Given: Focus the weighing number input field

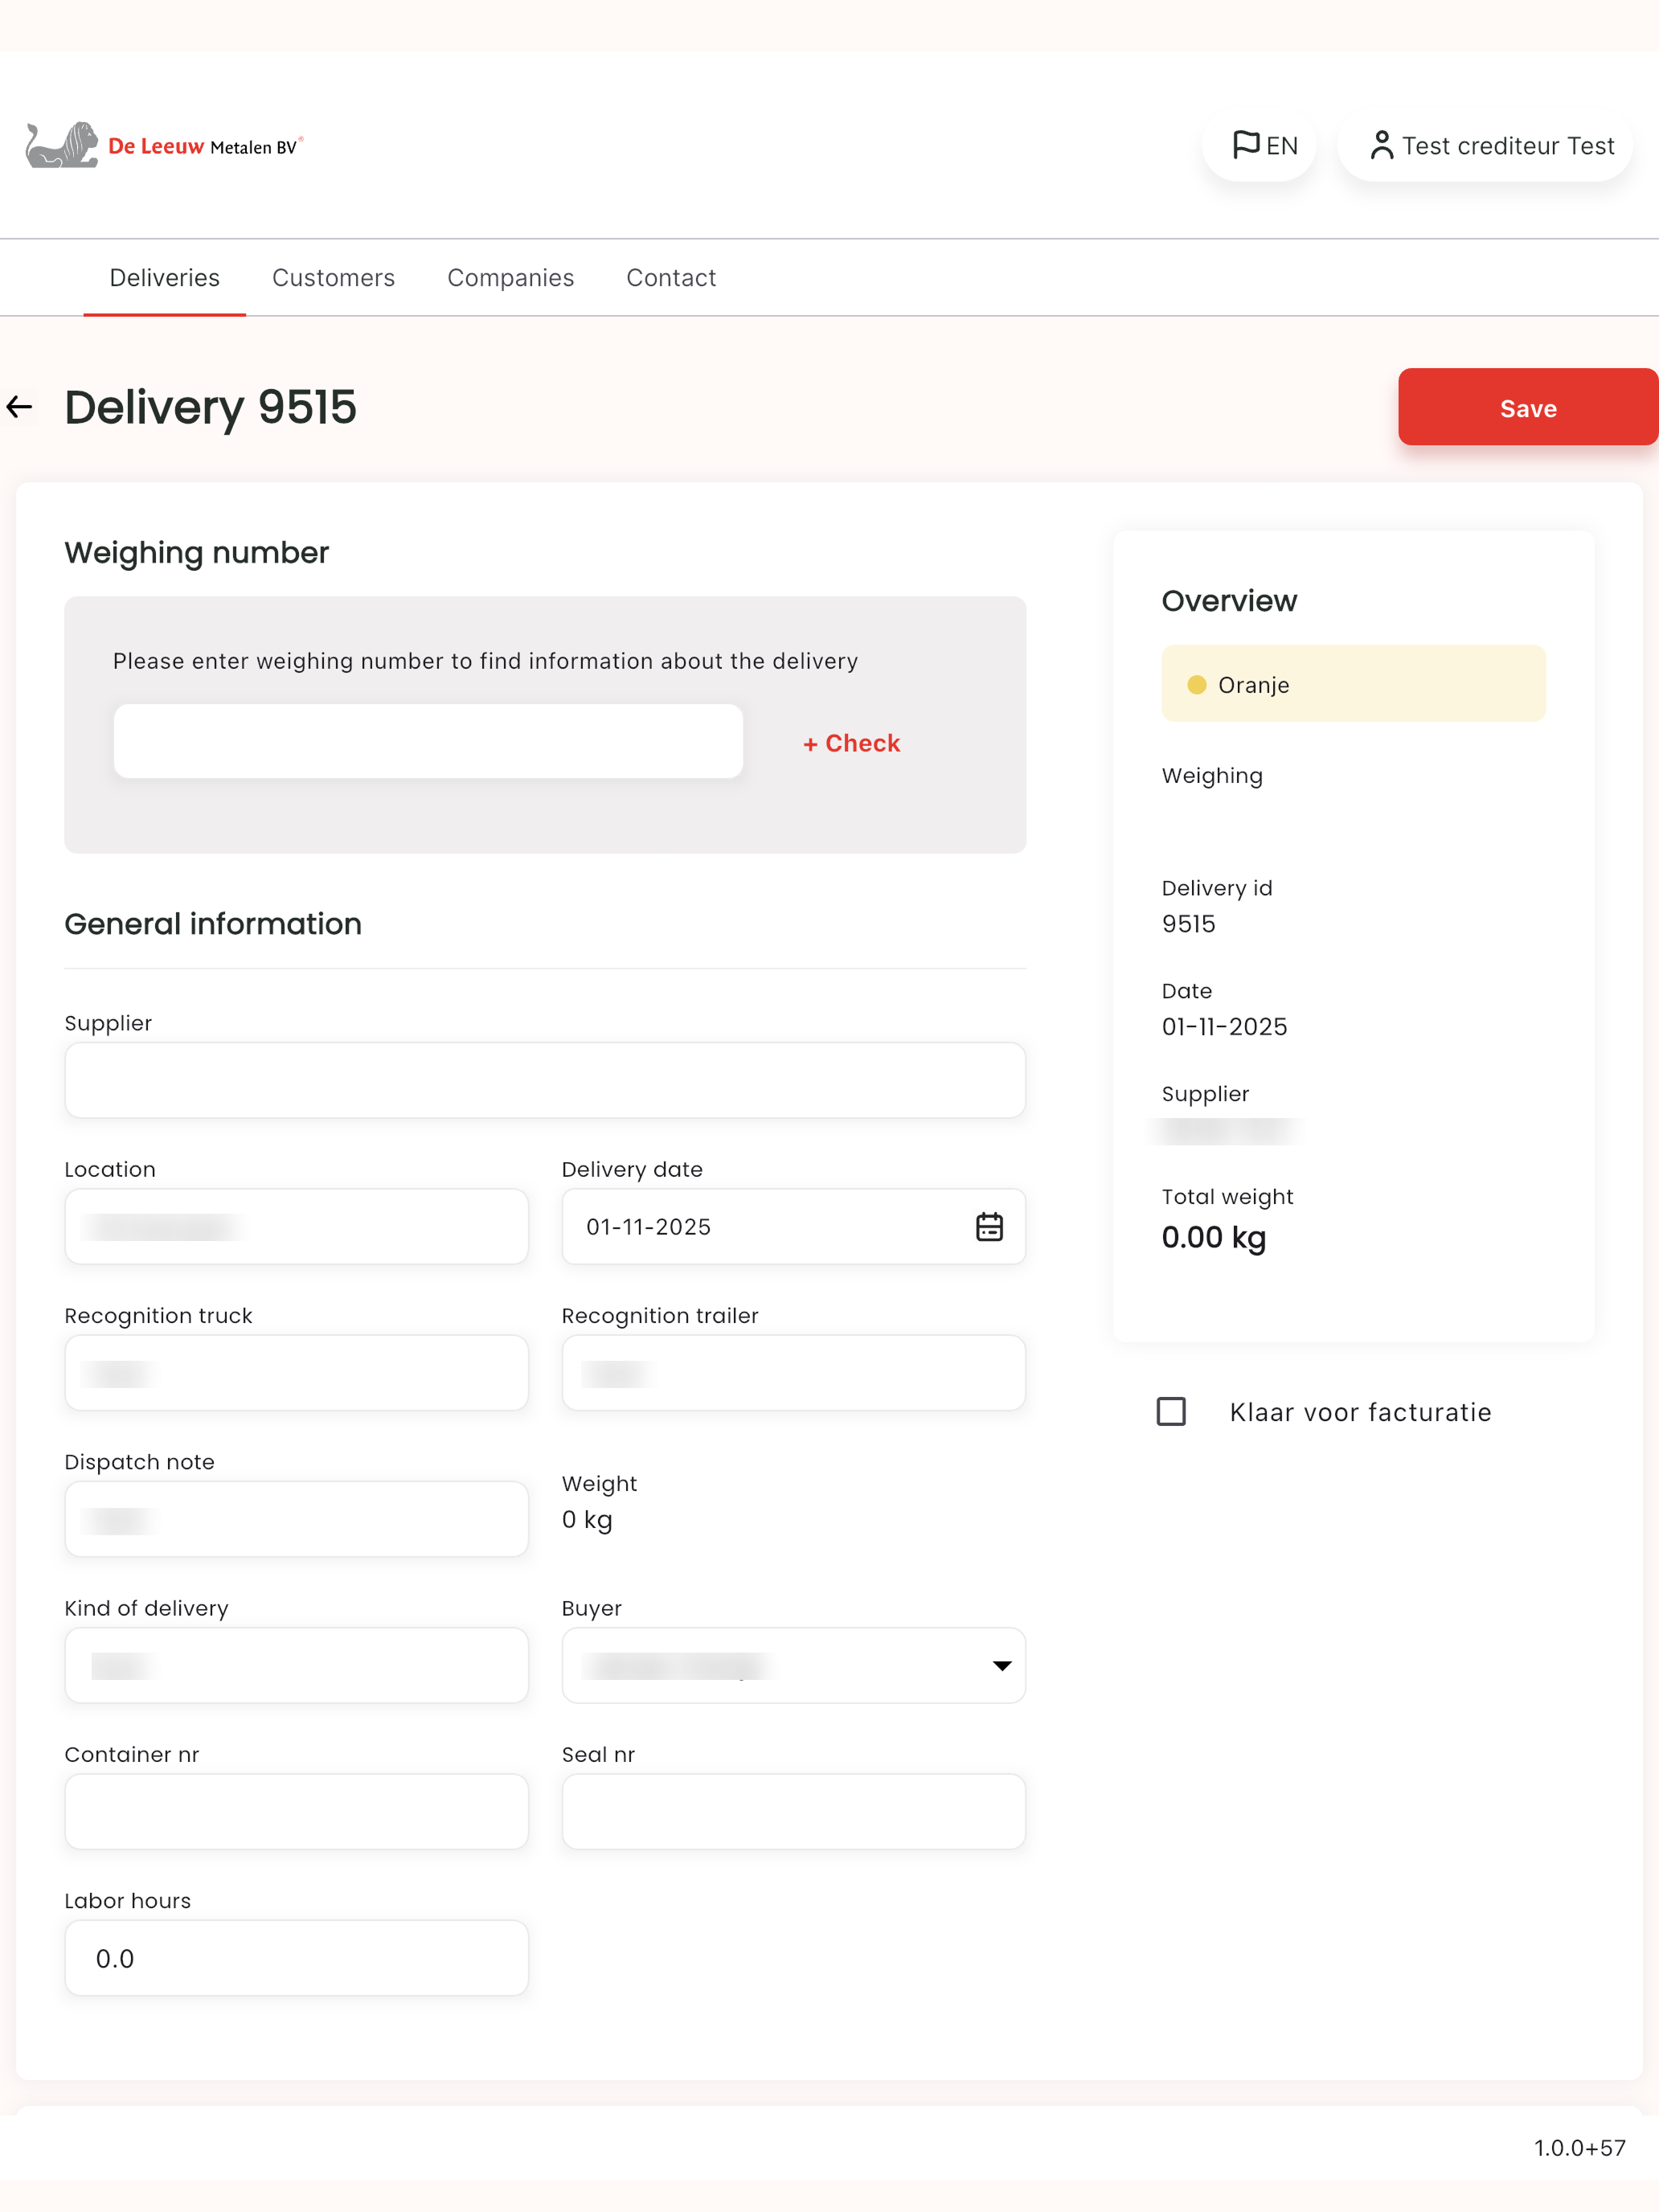Looking at the screenshot, I should pos(428,741).
